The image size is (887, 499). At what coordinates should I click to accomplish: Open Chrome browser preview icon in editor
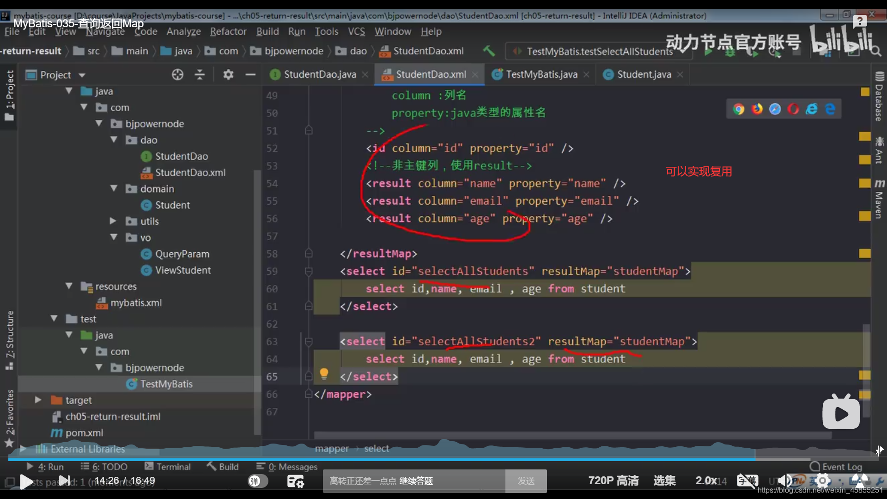pos(738,109)
